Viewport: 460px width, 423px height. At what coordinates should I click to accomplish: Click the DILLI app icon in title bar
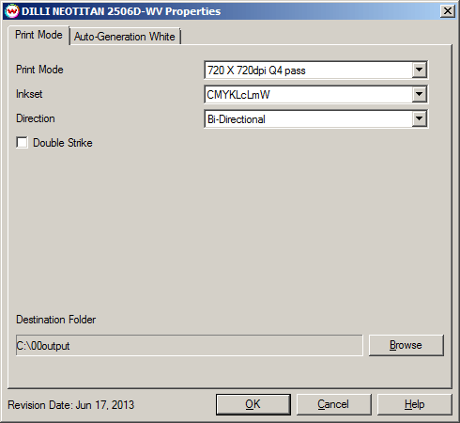point(12,11)
